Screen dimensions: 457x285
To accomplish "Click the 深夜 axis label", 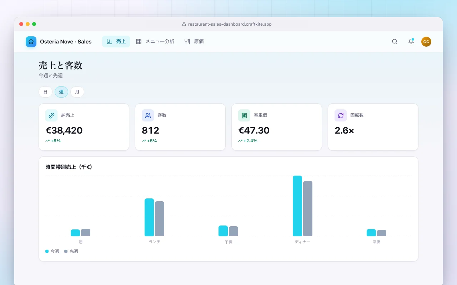I will pos(376,242).
